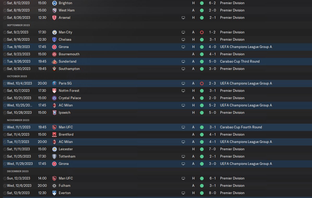Toggle check circle on Fulham fixture row

click(x=5, y=186)
